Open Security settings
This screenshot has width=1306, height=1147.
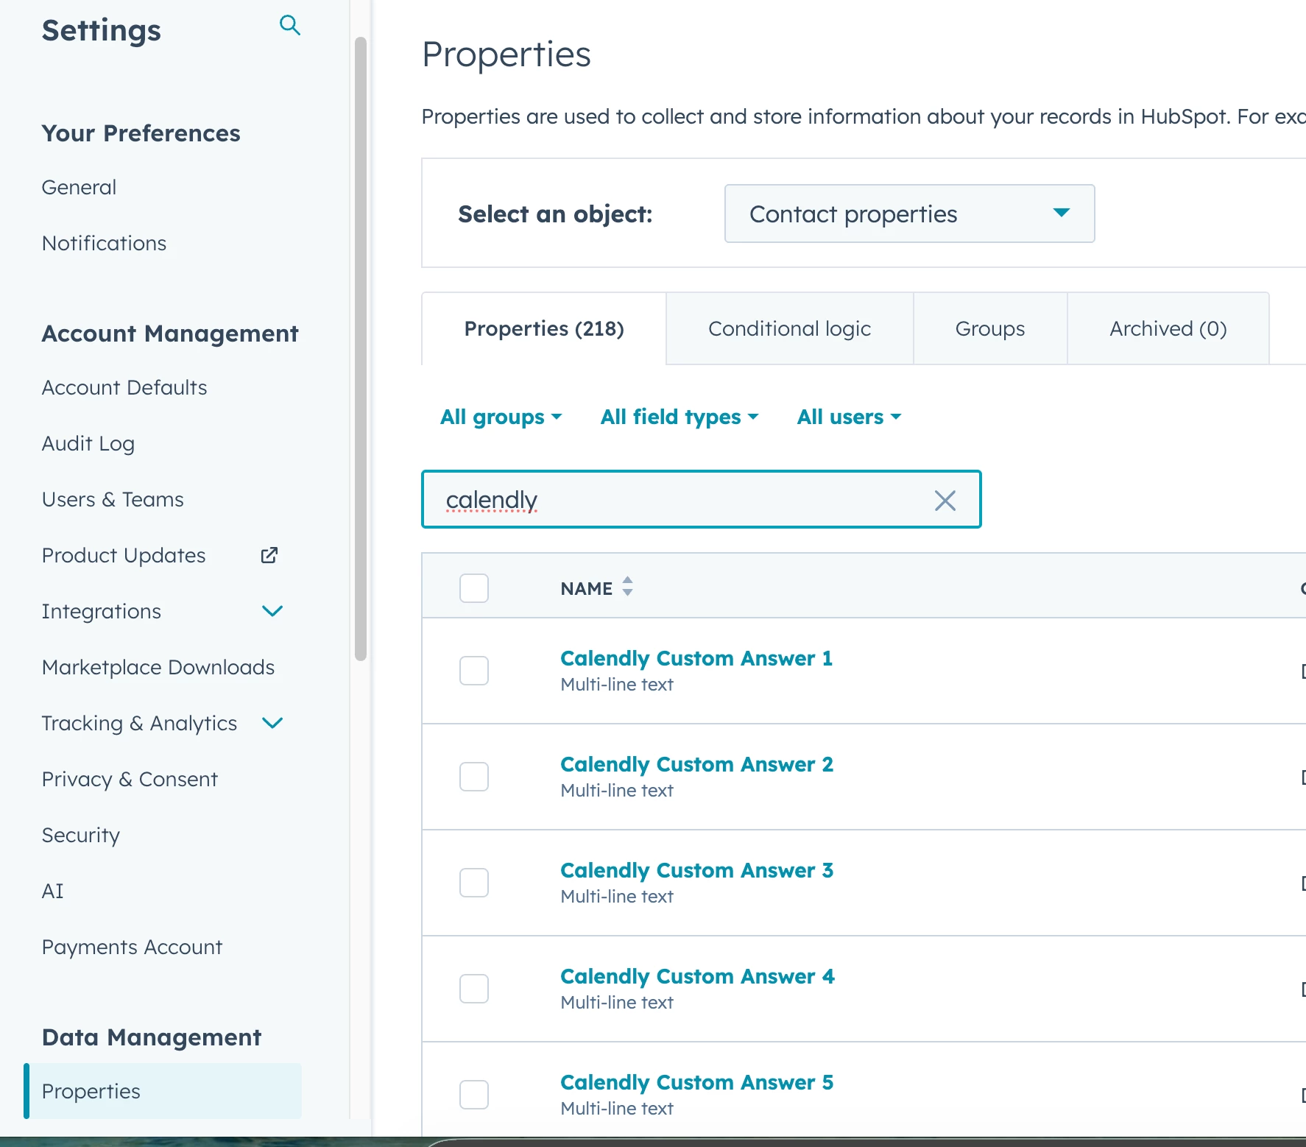81,835
